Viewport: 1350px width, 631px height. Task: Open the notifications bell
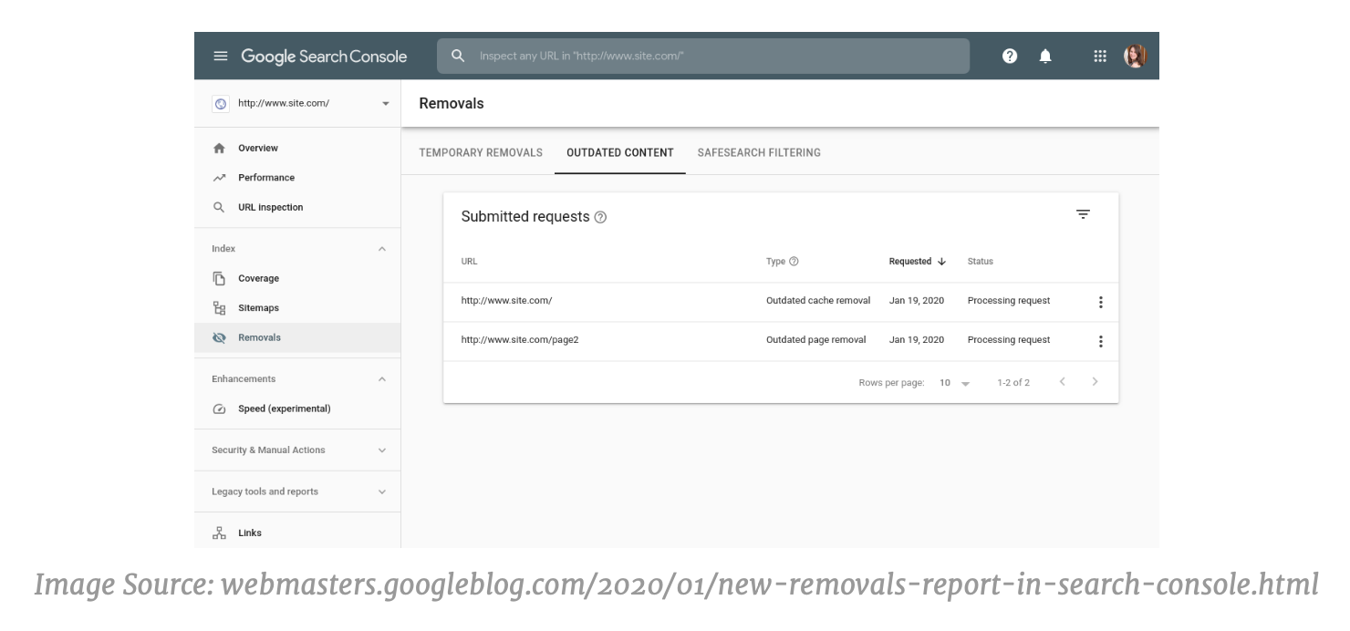pos(1045,56)
